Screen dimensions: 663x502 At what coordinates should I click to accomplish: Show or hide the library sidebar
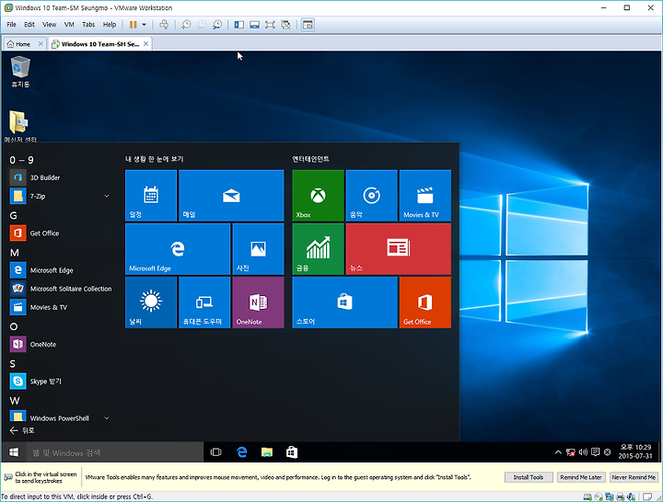[x=238, y=25]
